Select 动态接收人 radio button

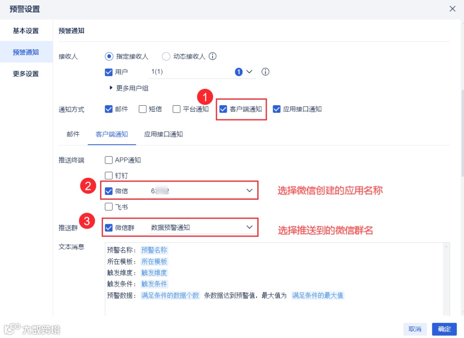point(166,56)
